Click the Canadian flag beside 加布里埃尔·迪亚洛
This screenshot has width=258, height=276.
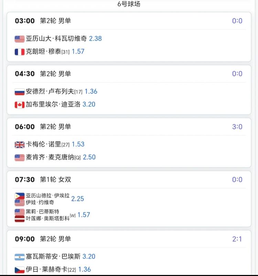point(20,105)
